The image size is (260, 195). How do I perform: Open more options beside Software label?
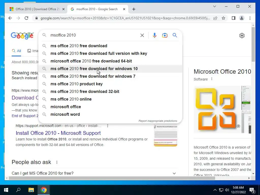(212, 79)
